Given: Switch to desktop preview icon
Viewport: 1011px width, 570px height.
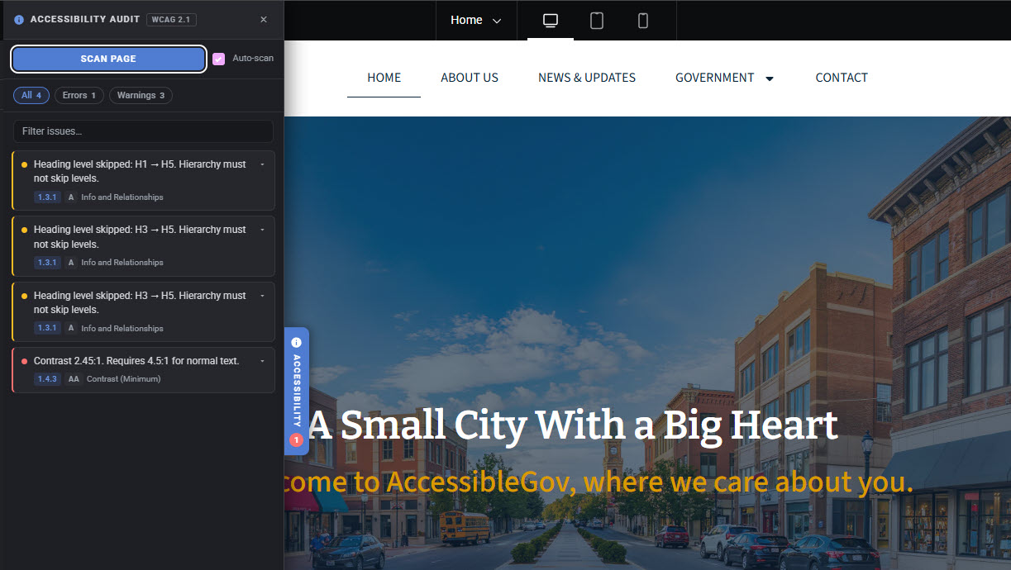Looking at the screenshot, I should pyautogui.click(x=551, y=21).
